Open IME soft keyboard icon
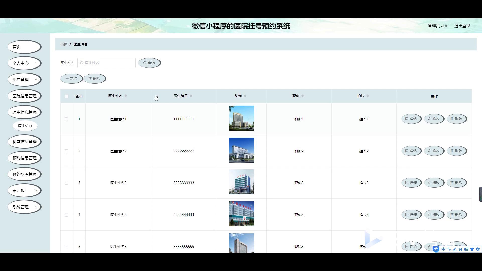Viewport: 482px width, 271px height. point(466,249)
